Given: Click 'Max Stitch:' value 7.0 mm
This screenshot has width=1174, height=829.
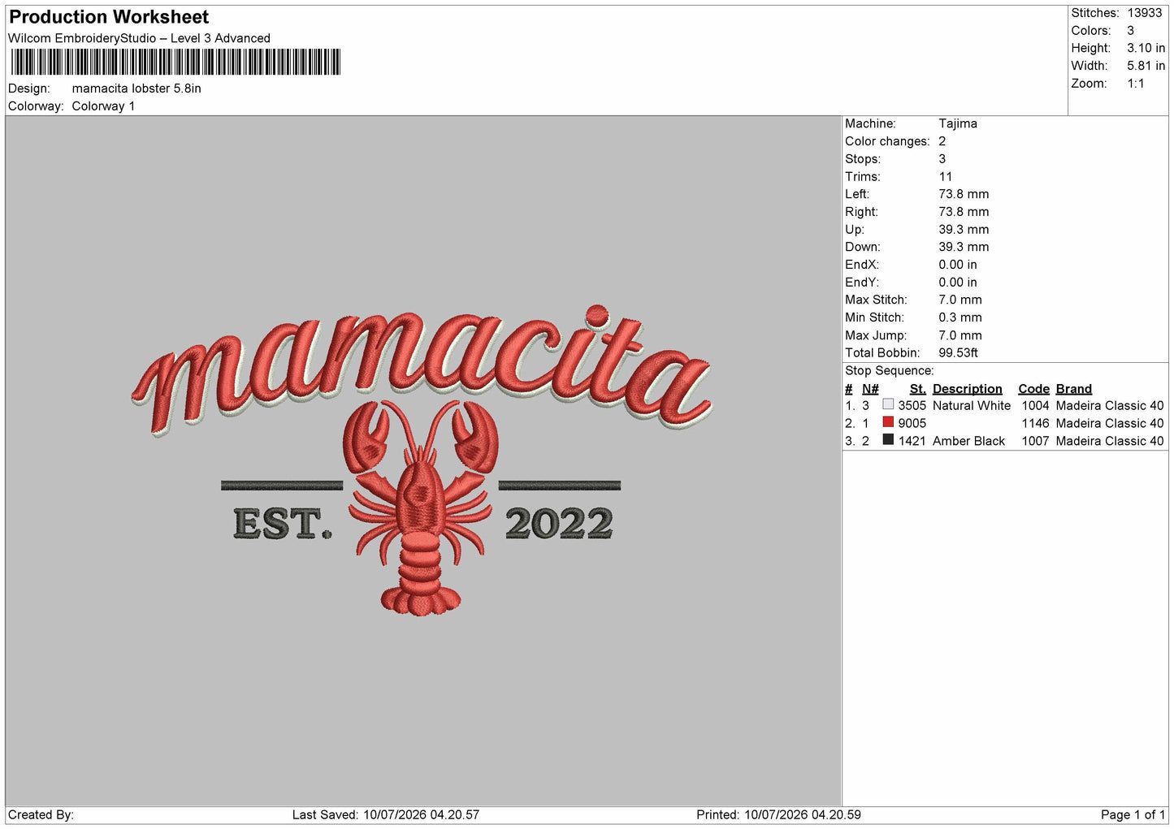Looking at the screenshot, I should (x=960, y=300).
